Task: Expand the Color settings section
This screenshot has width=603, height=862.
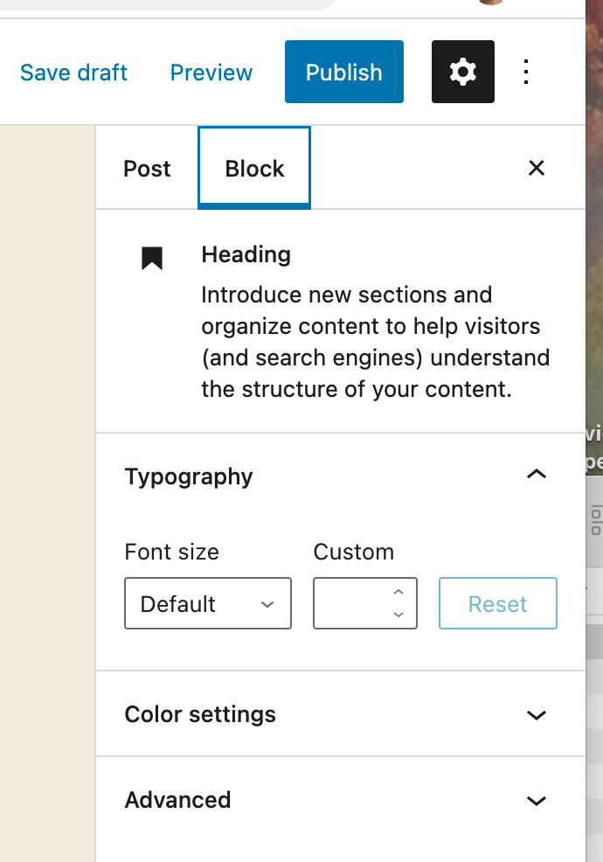Action: [537, 714]
